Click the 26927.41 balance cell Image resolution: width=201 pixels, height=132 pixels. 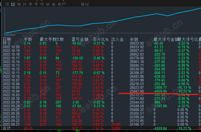pyautogui.click(x=137, y=51)
